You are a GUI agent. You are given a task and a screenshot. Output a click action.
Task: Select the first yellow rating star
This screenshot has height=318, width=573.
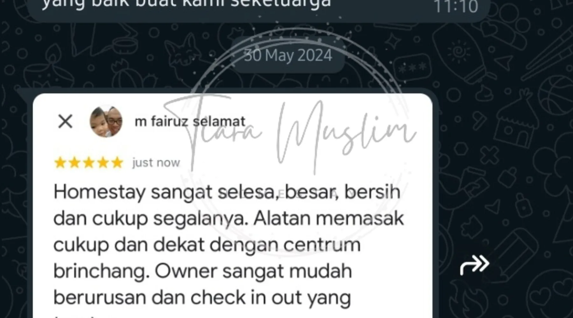click(60, 162)
